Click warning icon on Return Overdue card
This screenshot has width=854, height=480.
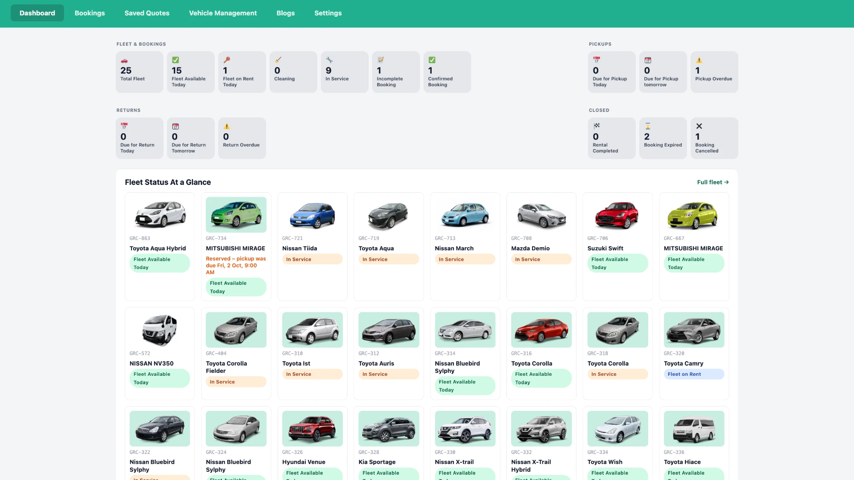[227, 126]
